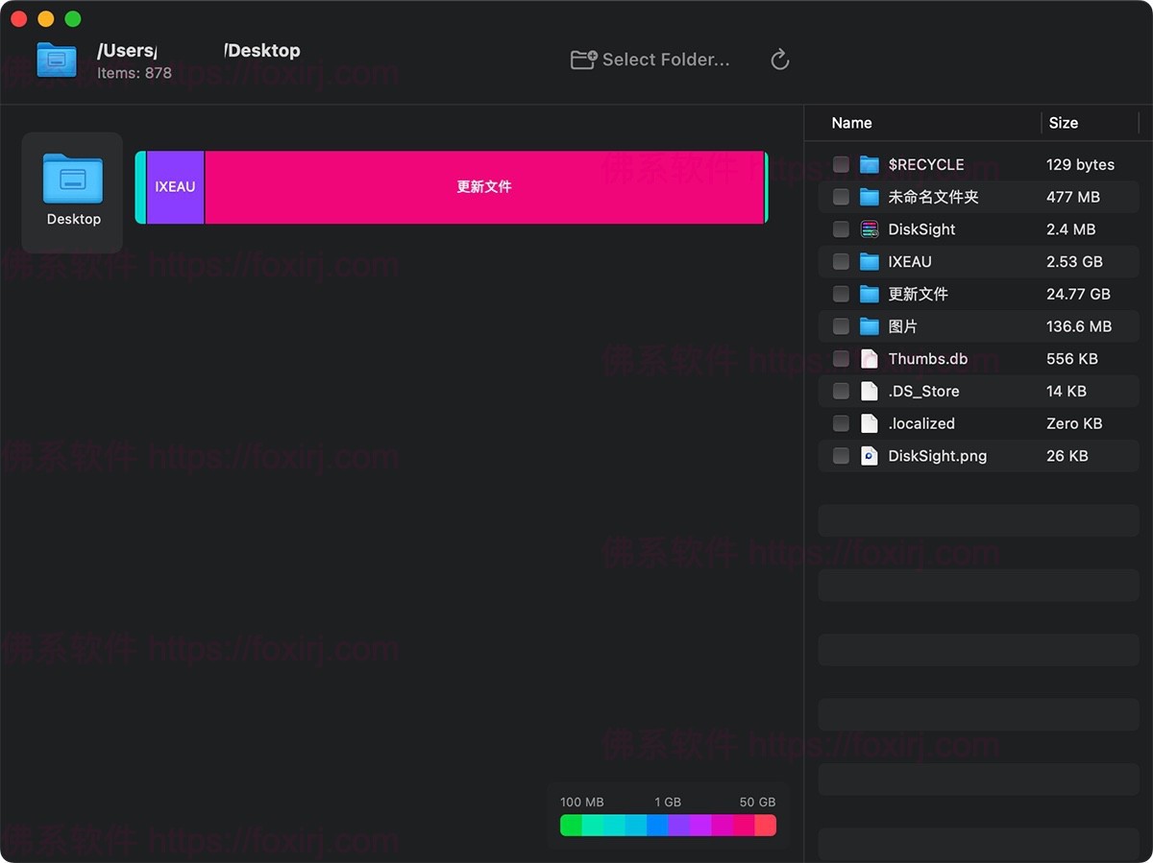
Task: Click the size color gradient legend
Action: (667, 825)
